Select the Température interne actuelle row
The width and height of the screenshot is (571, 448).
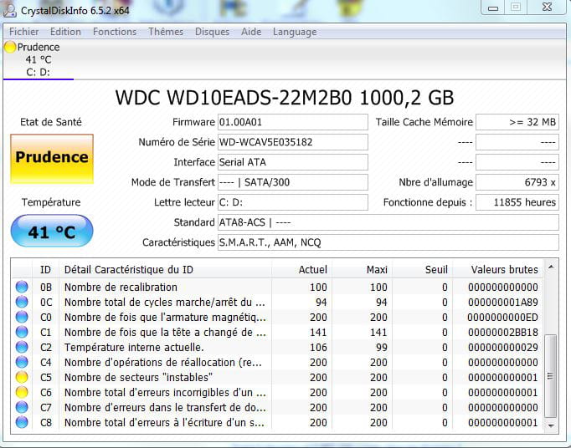point(277,347)
